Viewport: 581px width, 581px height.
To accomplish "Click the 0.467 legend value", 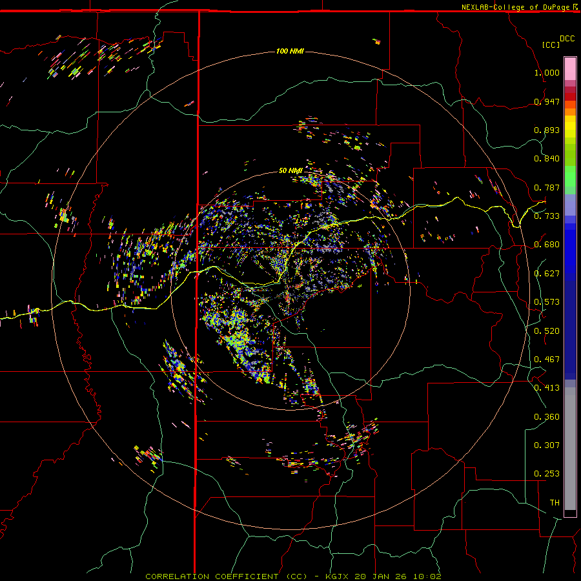I will tap(547, 360).
